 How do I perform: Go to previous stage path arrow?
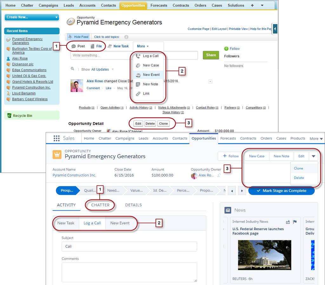coord(232,191)
